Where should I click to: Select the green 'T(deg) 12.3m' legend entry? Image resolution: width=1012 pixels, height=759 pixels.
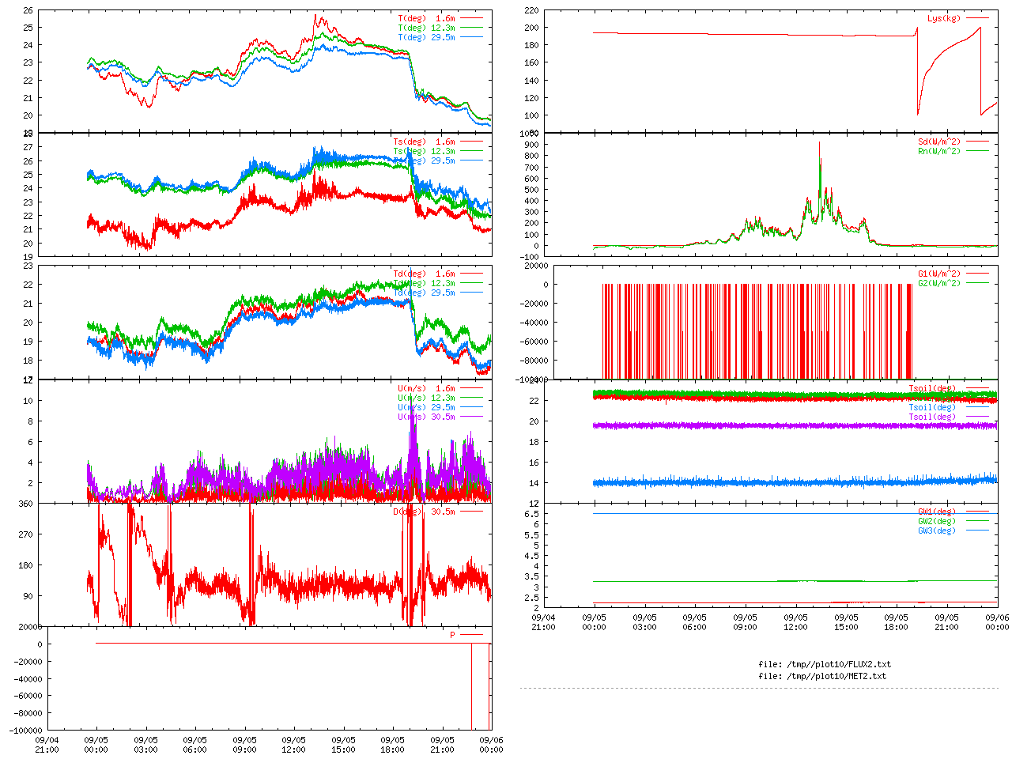pyautogui.click(x=426, y=28)
